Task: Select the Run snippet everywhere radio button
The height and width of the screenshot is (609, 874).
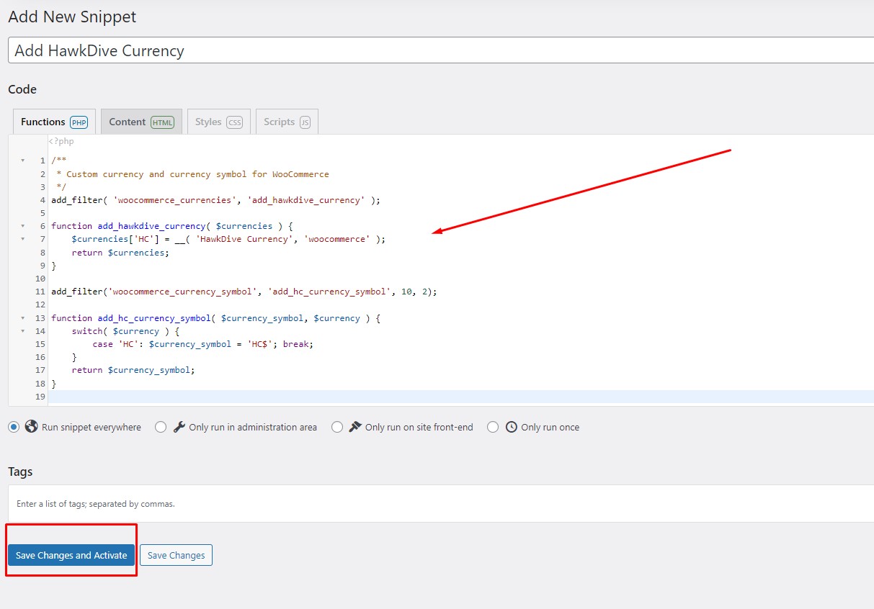Action: [14, 427]
